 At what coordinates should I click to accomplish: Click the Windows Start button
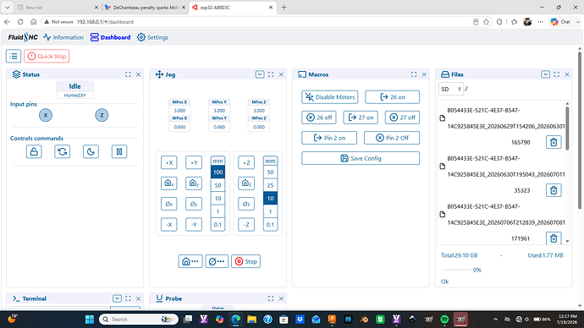[x=90, y=319]
